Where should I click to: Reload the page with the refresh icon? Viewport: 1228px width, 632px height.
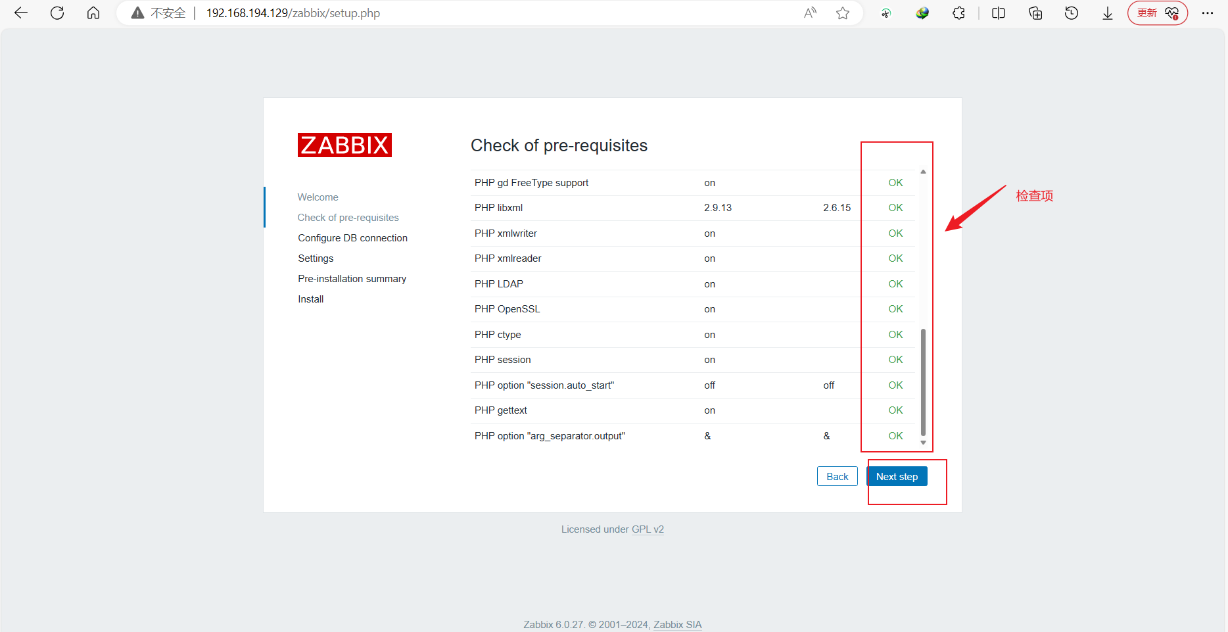tap(57, 13)
